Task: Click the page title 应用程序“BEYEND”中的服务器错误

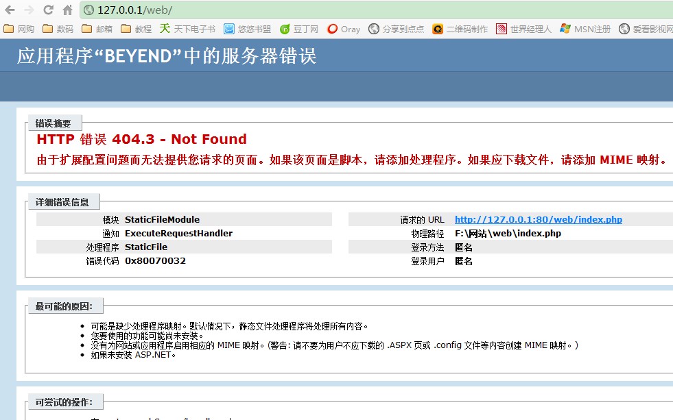Action: (167, 55)
